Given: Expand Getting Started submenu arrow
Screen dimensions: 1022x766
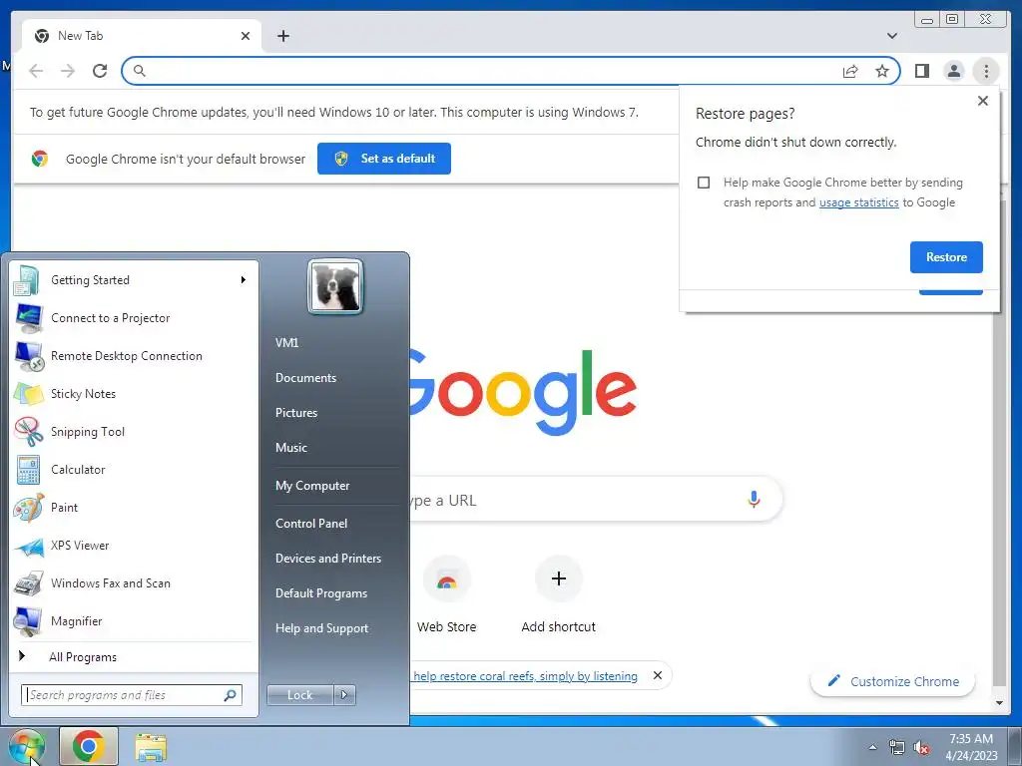Looking at the screenshot, I should (244, 280).
